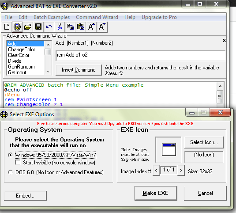Screen dimensions: 236x213
Task: Click the code editor scrollbar thumb
Action: click(220, 97)
